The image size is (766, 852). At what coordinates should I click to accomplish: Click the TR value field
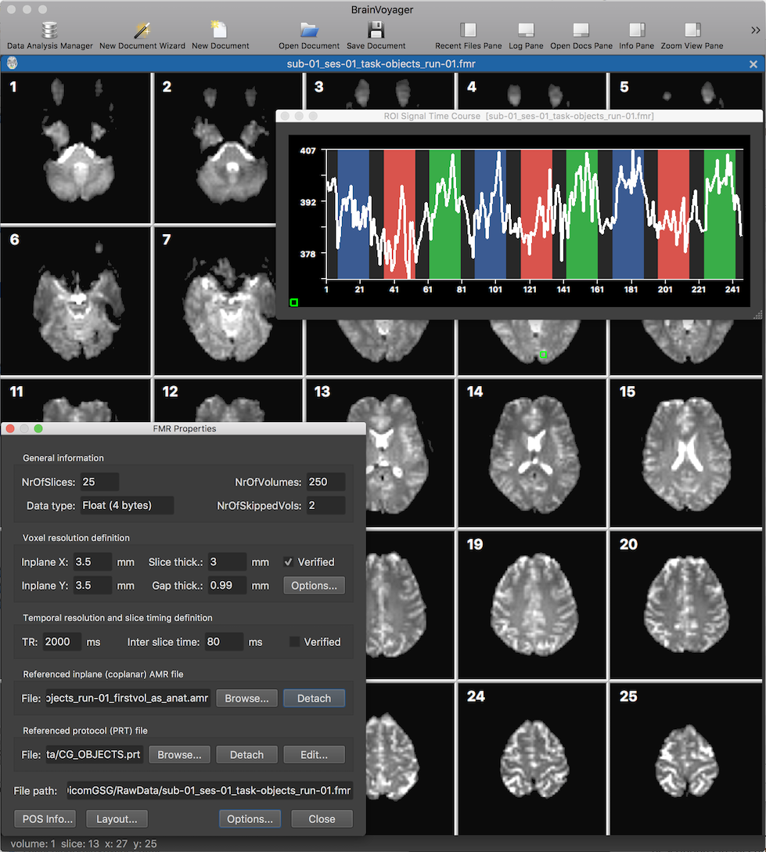point(62,641)
